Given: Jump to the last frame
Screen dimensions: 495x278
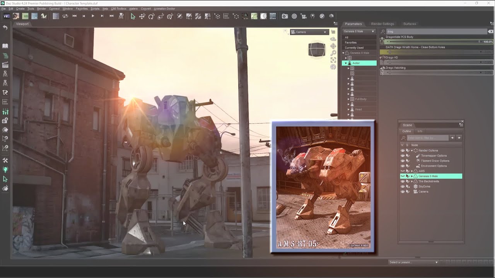Looking at the screenshot, I should (x=111, y=16).
